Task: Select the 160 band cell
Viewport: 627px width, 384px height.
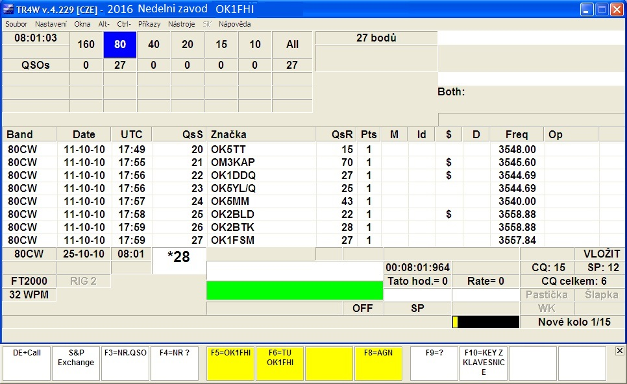Action: pos(86,44)
